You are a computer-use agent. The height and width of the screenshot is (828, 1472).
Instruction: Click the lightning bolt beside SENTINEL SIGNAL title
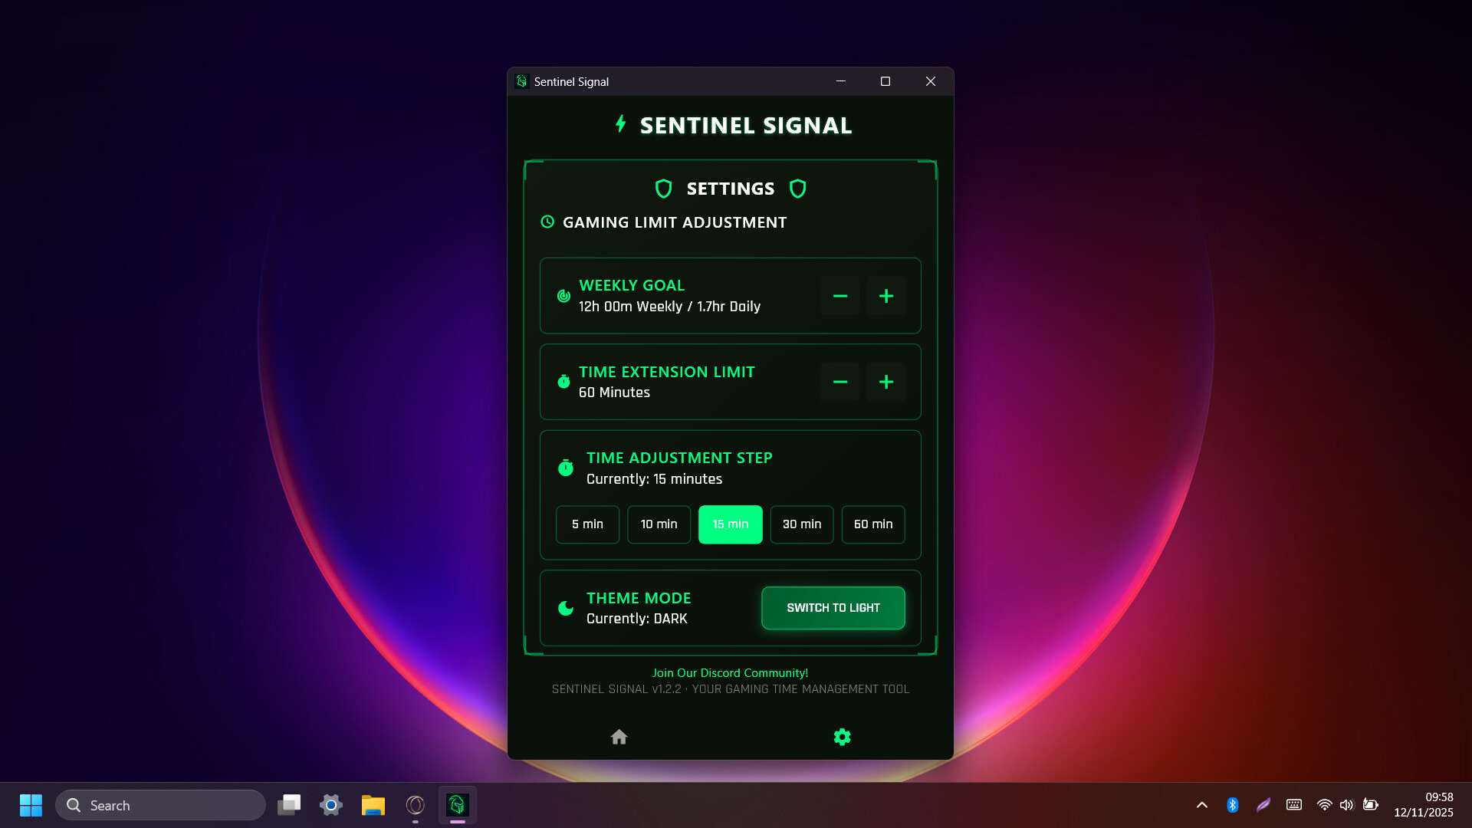[621, 123]
